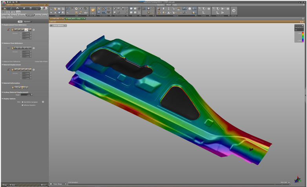Click the color scale legend bar
The image size is (307, 187).
[x=303, y=37]
